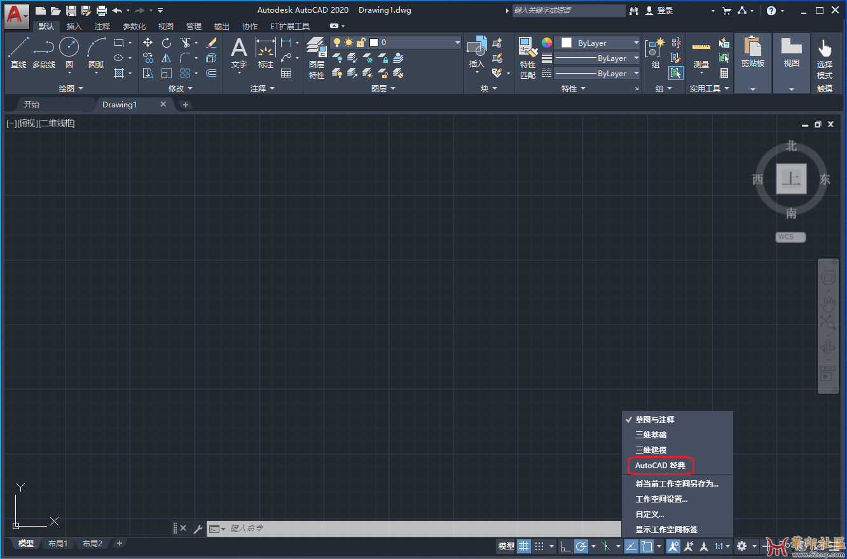This screenshot has height=559, width=847.
Task: Click the Mirror tool icon
Action: tap(167, 58)
